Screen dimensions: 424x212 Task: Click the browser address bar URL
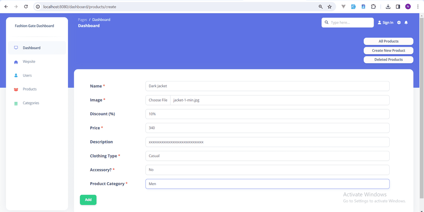click(80, 7)
